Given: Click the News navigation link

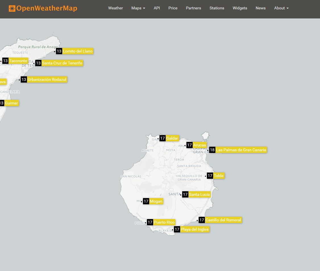Looking at the screenshot, I should click(260, 8).
